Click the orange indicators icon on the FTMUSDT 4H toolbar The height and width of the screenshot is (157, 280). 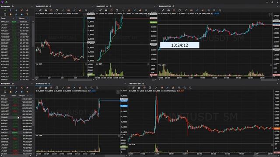[x=69, y=88]
